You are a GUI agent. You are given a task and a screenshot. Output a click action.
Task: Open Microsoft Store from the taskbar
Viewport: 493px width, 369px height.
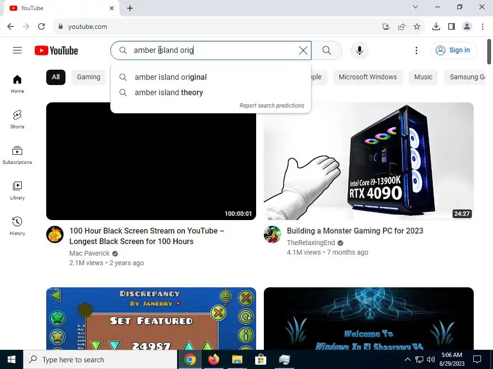click(x=260, y=359)
